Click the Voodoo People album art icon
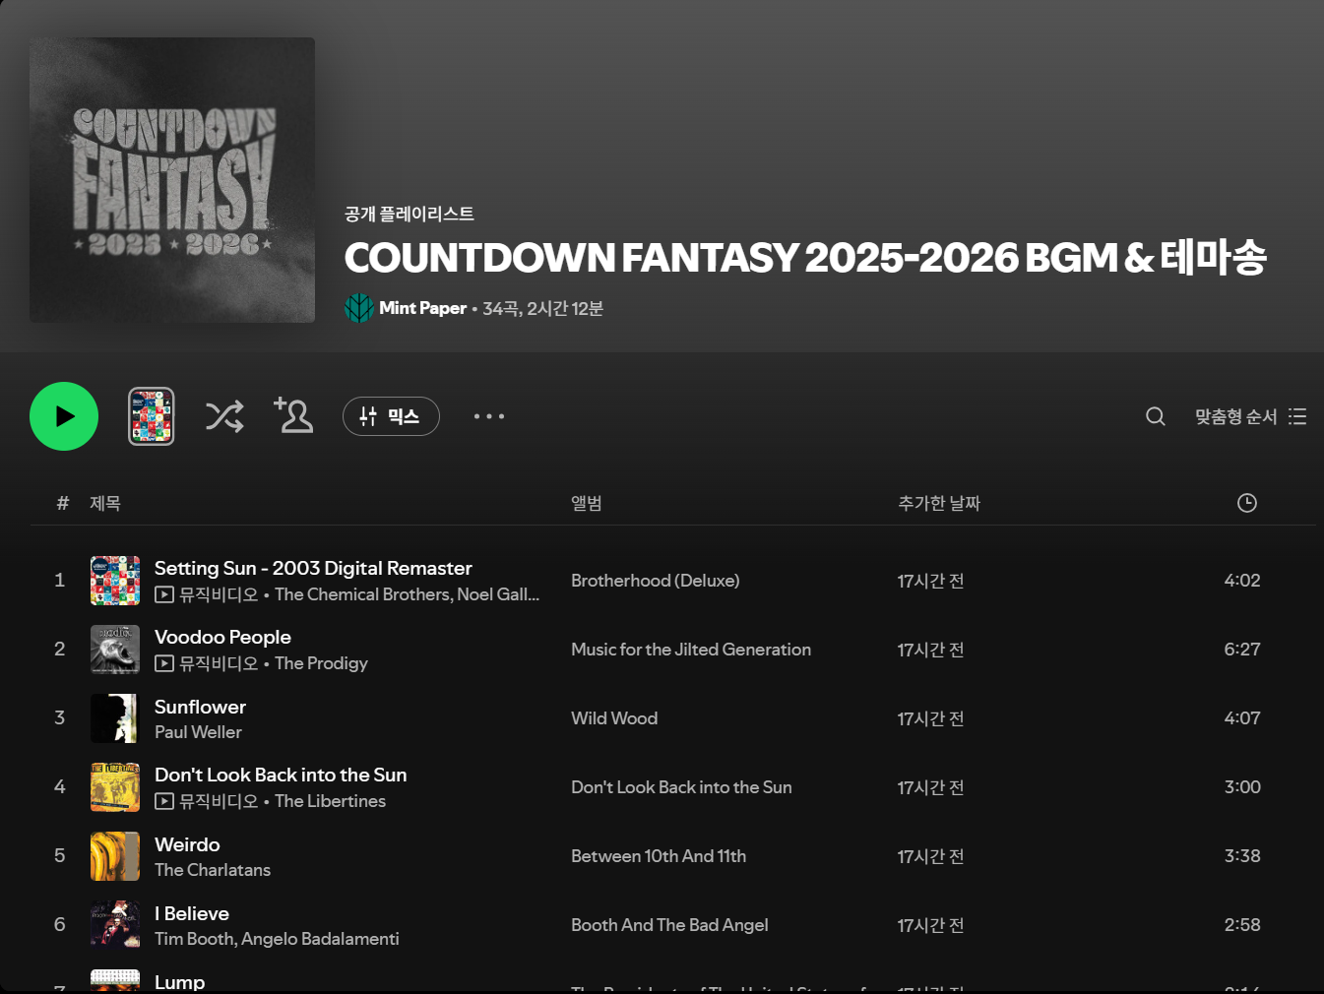This screenshot has height=994, width=1324. (x=115, y=650)
